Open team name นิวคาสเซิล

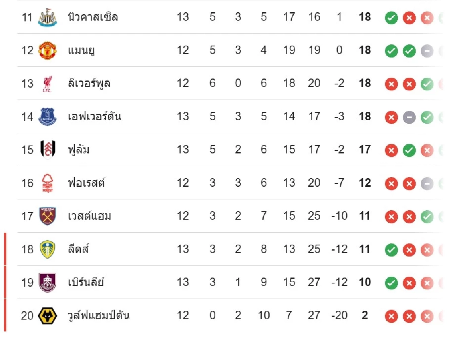click(x=93, y=17)
